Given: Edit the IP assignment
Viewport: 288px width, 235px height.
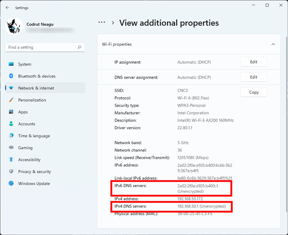Looking at the screenshot, I should 254,62.
